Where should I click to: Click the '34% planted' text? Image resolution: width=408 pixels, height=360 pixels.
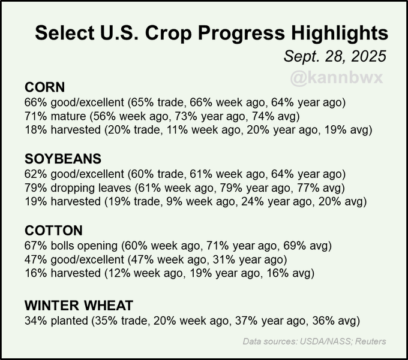click(55, 320)
